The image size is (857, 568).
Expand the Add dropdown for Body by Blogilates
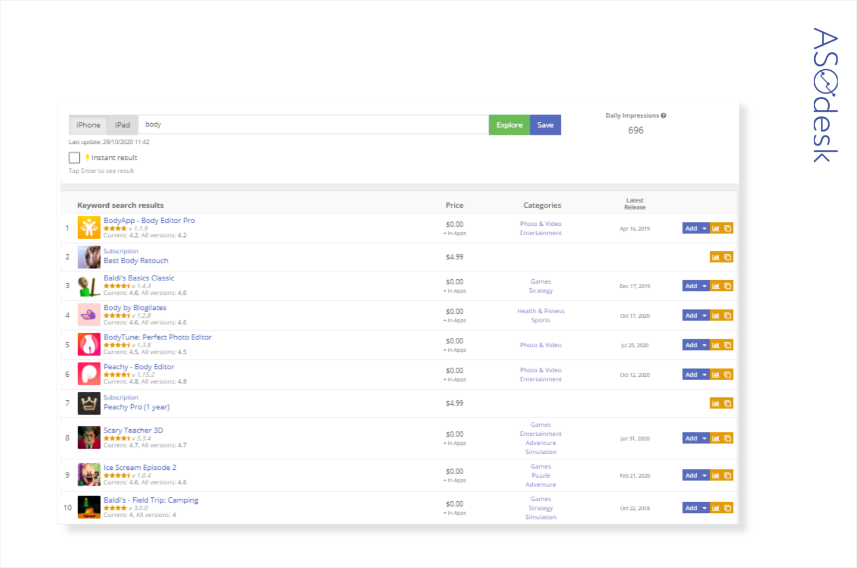click(704, 315)
